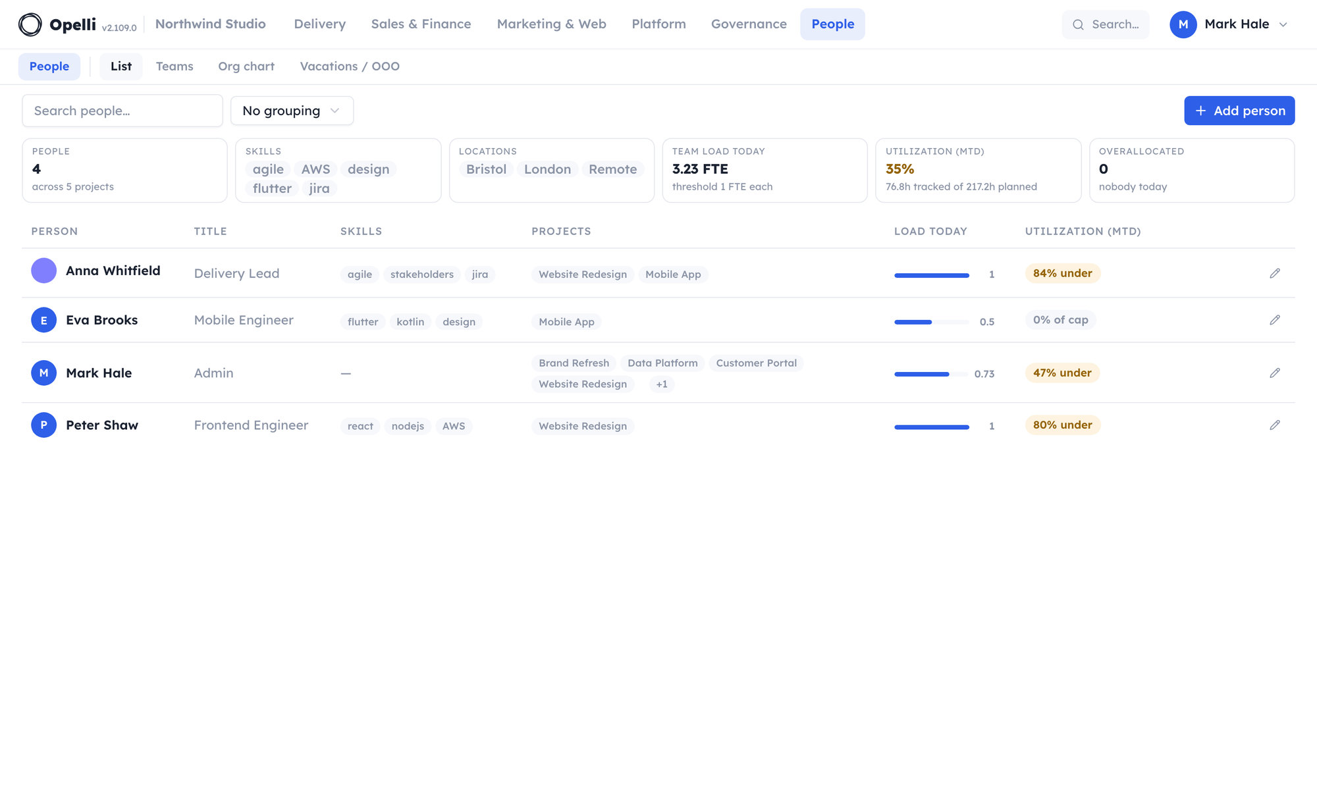This screenshot has width=1317, height=786.
Task: Click the Mobile App chip for Eva Brooks
Action: point(566,322)
